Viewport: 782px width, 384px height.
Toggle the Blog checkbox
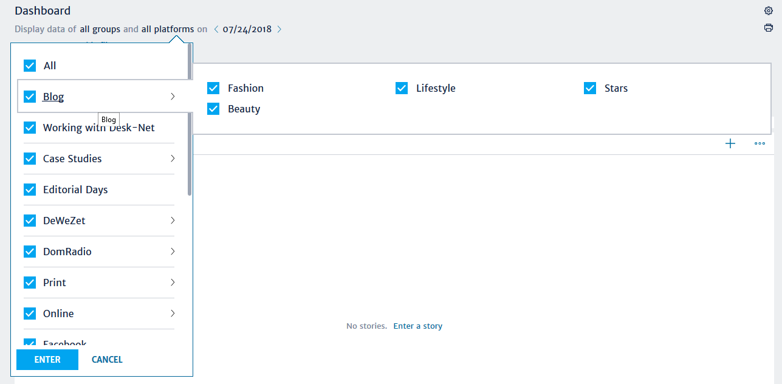click(30, 97)
